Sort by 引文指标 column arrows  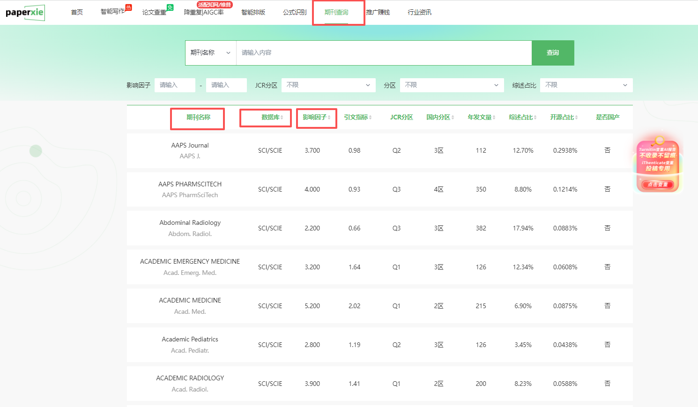click(371, 118)
